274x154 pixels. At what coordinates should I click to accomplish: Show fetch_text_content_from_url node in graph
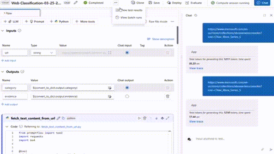[x=162, y=118]
